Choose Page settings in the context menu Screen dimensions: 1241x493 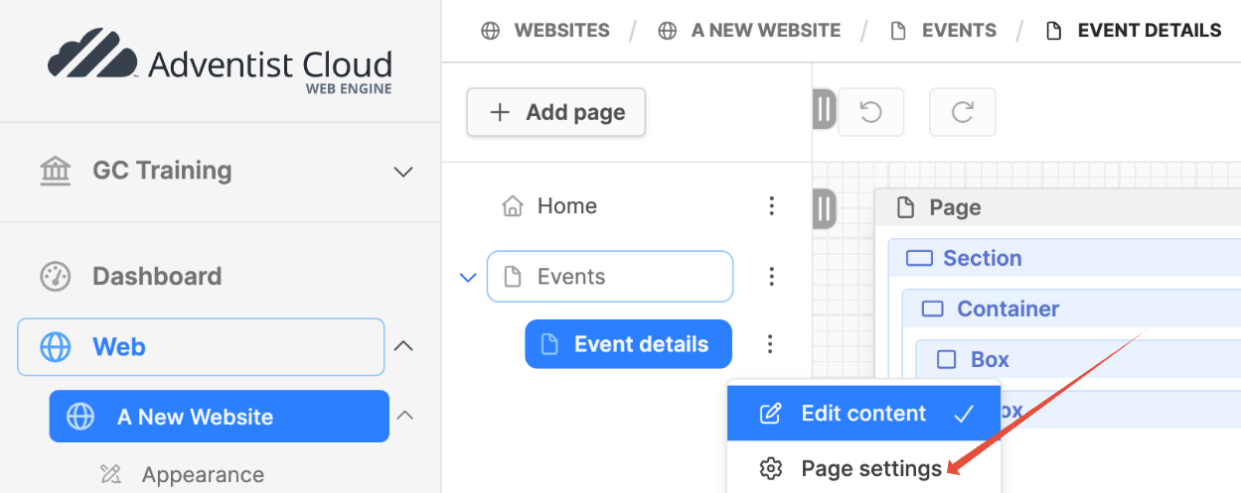point(863,468)
